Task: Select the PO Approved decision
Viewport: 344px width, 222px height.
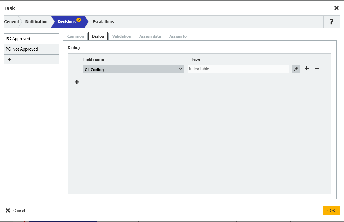Action: pyautogui.click(x=31, y=39)
